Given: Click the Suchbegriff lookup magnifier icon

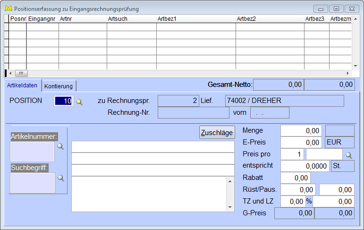Looking at the screenshot, I should 60,178.
